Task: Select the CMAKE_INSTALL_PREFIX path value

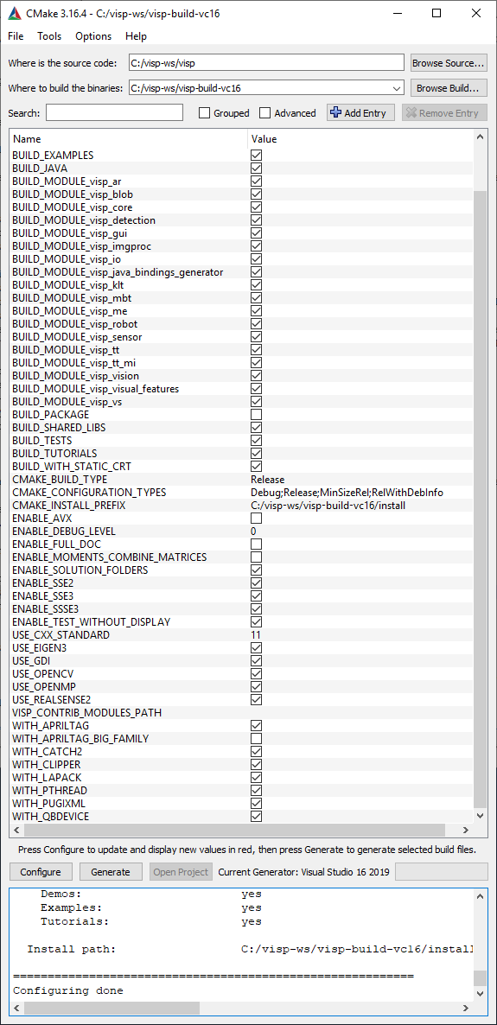Action: click(328, 506)
